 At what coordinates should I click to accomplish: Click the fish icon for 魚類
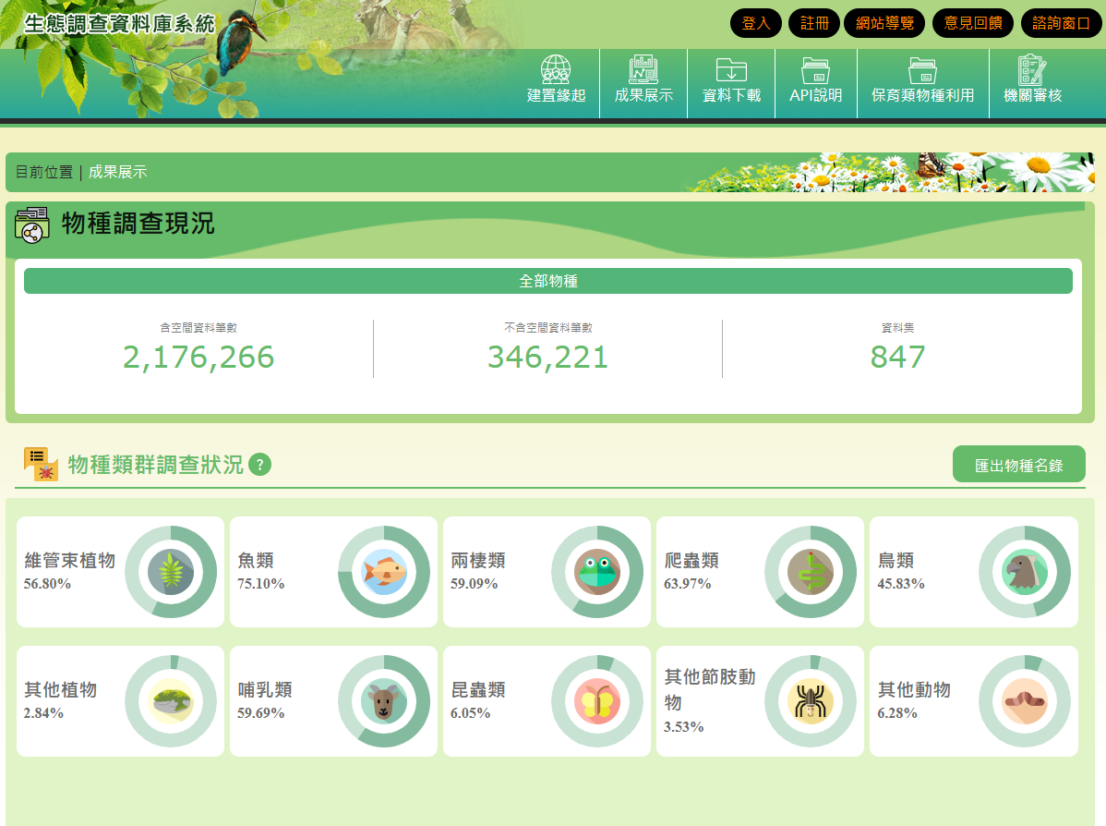pos(384,572)
